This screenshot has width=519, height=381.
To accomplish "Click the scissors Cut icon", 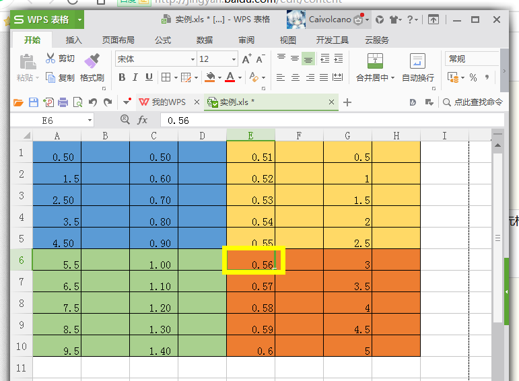I will pos(50,59).
